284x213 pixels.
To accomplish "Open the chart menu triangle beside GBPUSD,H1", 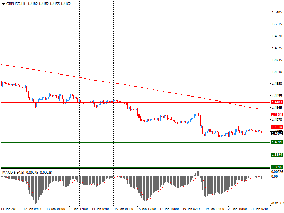I will 3,4.
